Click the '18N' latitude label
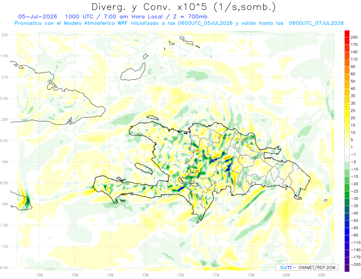361x279 pixels. (x=5, y=204)
